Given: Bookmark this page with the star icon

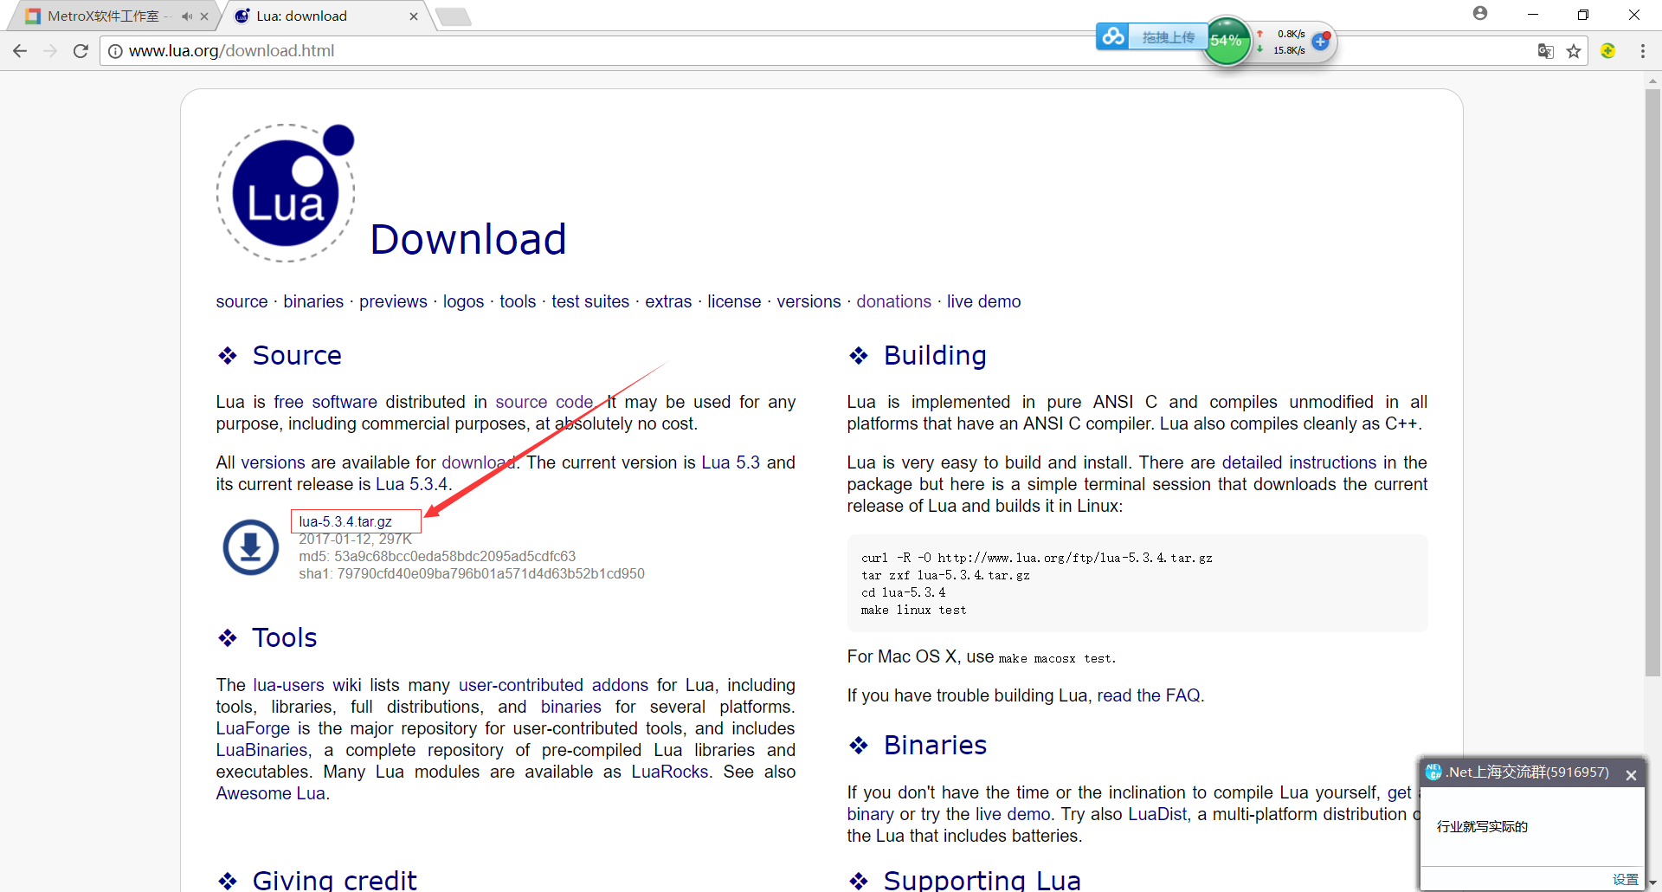Looking at the screenshot, I should tap(1574, 51).
